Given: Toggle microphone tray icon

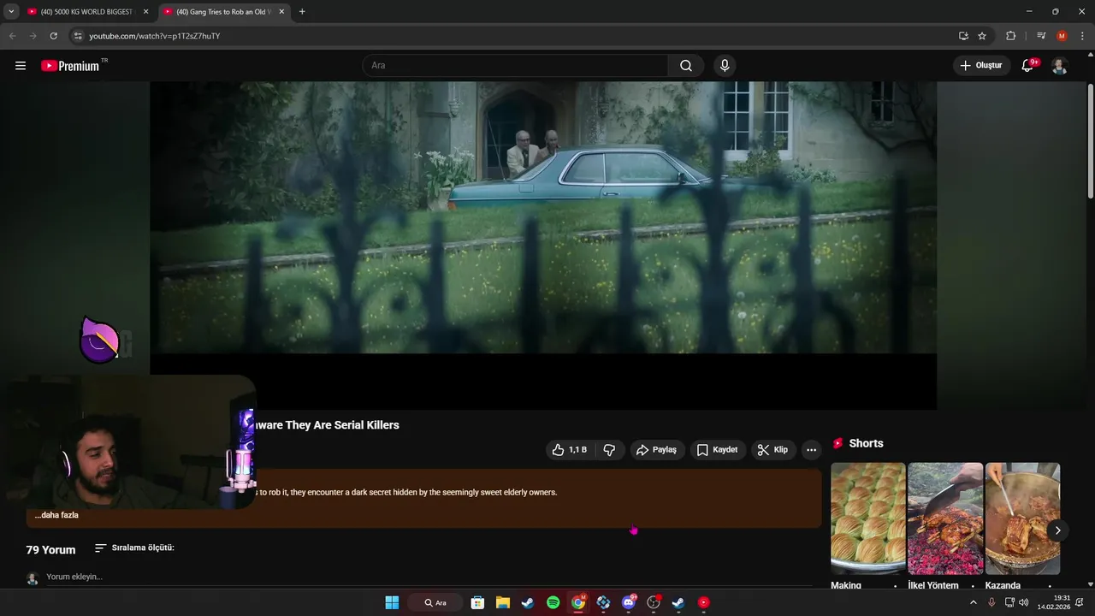Looking at the screenshot, I should point(991,602).
